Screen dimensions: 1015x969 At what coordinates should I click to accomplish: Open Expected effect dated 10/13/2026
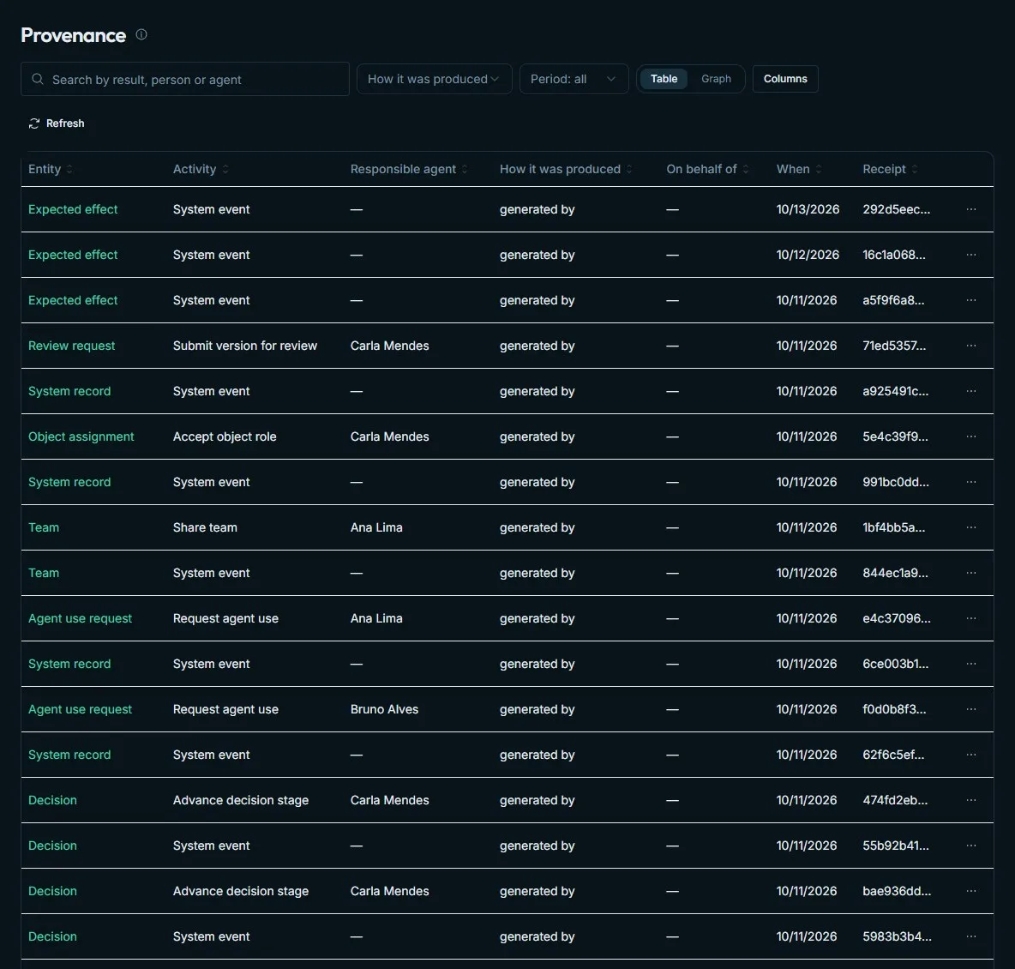click(x=73, y=209)
